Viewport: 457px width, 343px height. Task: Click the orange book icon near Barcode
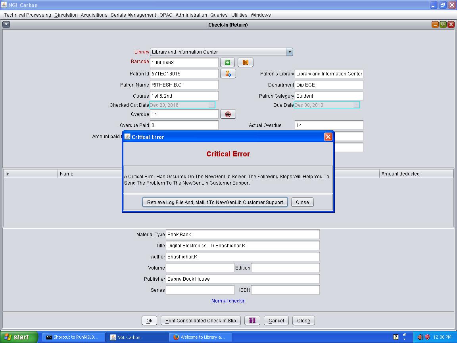pos(245,62)
